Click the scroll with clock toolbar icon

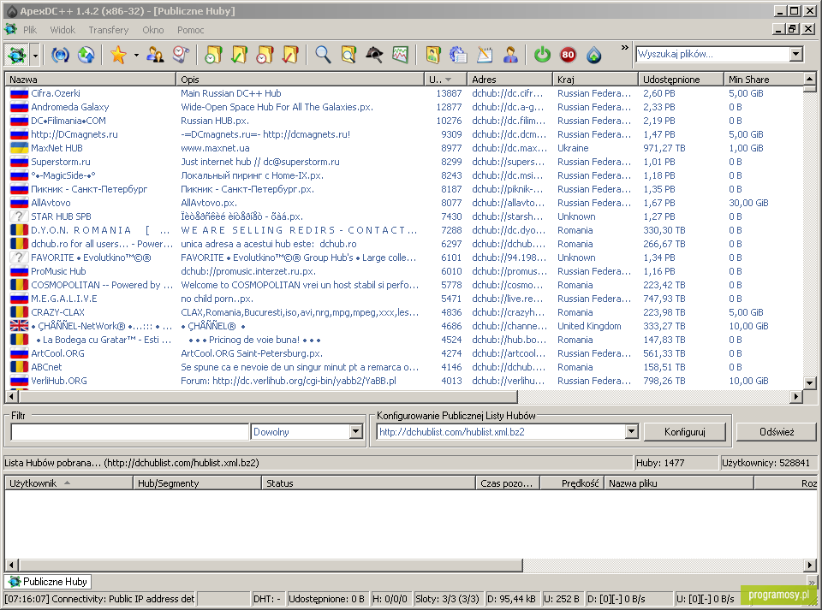(x=181, y=55)
